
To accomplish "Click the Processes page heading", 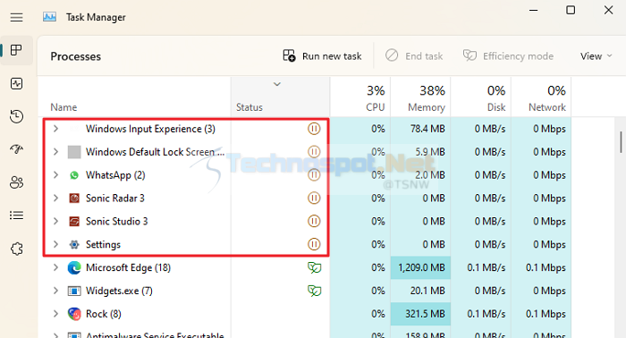I will coord(75,56).
